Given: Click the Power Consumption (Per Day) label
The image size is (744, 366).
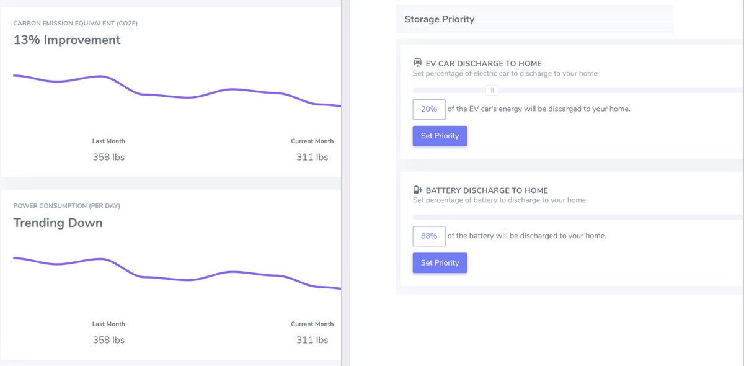Looking at the screenshot, I should pyautogui.click(x=66, y=205).
